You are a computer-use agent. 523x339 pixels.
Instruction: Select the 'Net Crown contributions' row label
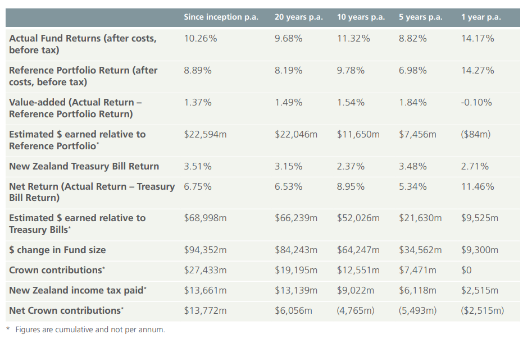pyautogui.click(x=66, y=310)
